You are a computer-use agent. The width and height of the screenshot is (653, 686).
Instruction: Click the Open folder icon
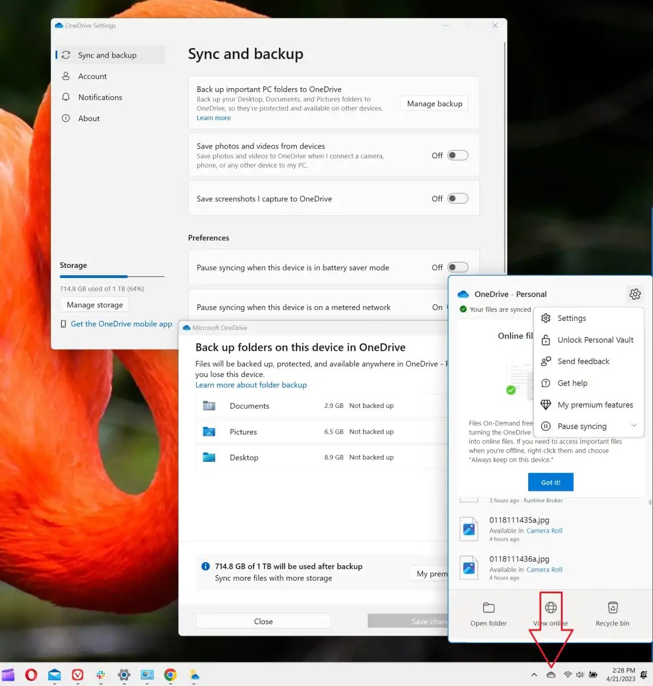488,608
